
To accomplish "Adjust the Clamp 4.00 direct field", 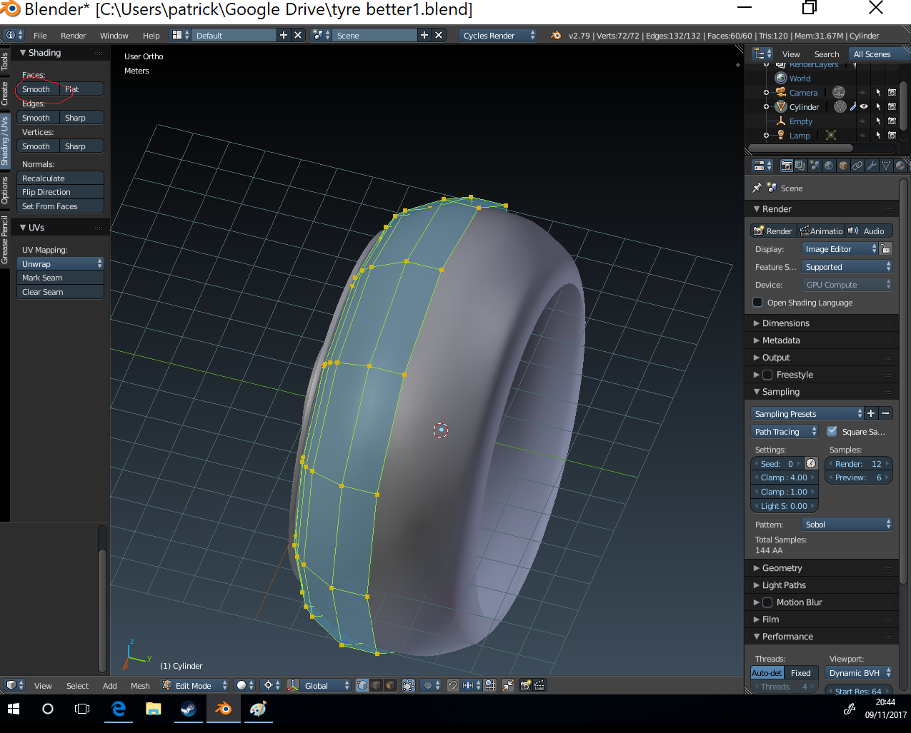I will click(x=784, y=477).
